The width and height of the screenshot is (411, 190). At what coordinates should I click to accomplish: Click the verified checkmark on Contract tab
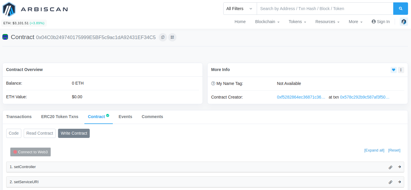coord(107,115)
